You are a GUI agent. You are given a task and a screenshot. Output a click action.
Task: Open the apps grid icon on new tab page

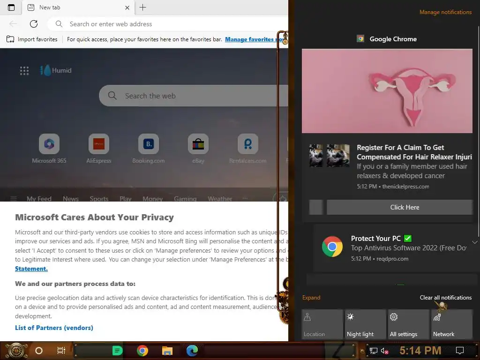tap(24, 71)
